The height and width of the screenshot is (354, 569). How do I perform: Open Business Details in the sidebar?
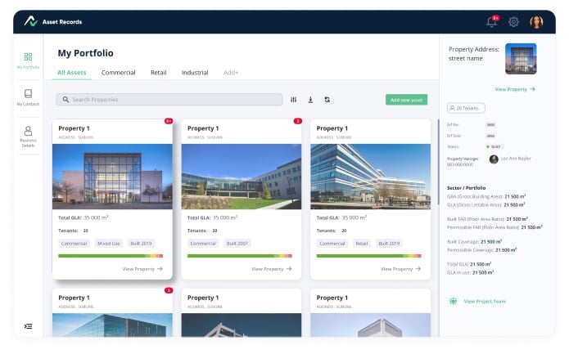point(28,137)
